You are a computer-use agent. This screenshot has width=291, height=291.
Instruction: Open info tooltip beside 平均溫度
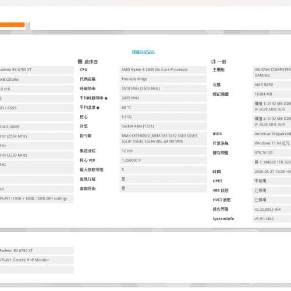(98, 108)
